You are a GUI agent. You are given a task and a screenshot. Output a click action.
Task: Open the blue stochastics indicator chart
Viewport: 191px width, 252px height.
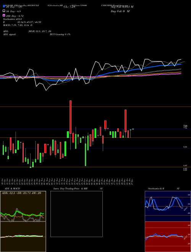168,206
